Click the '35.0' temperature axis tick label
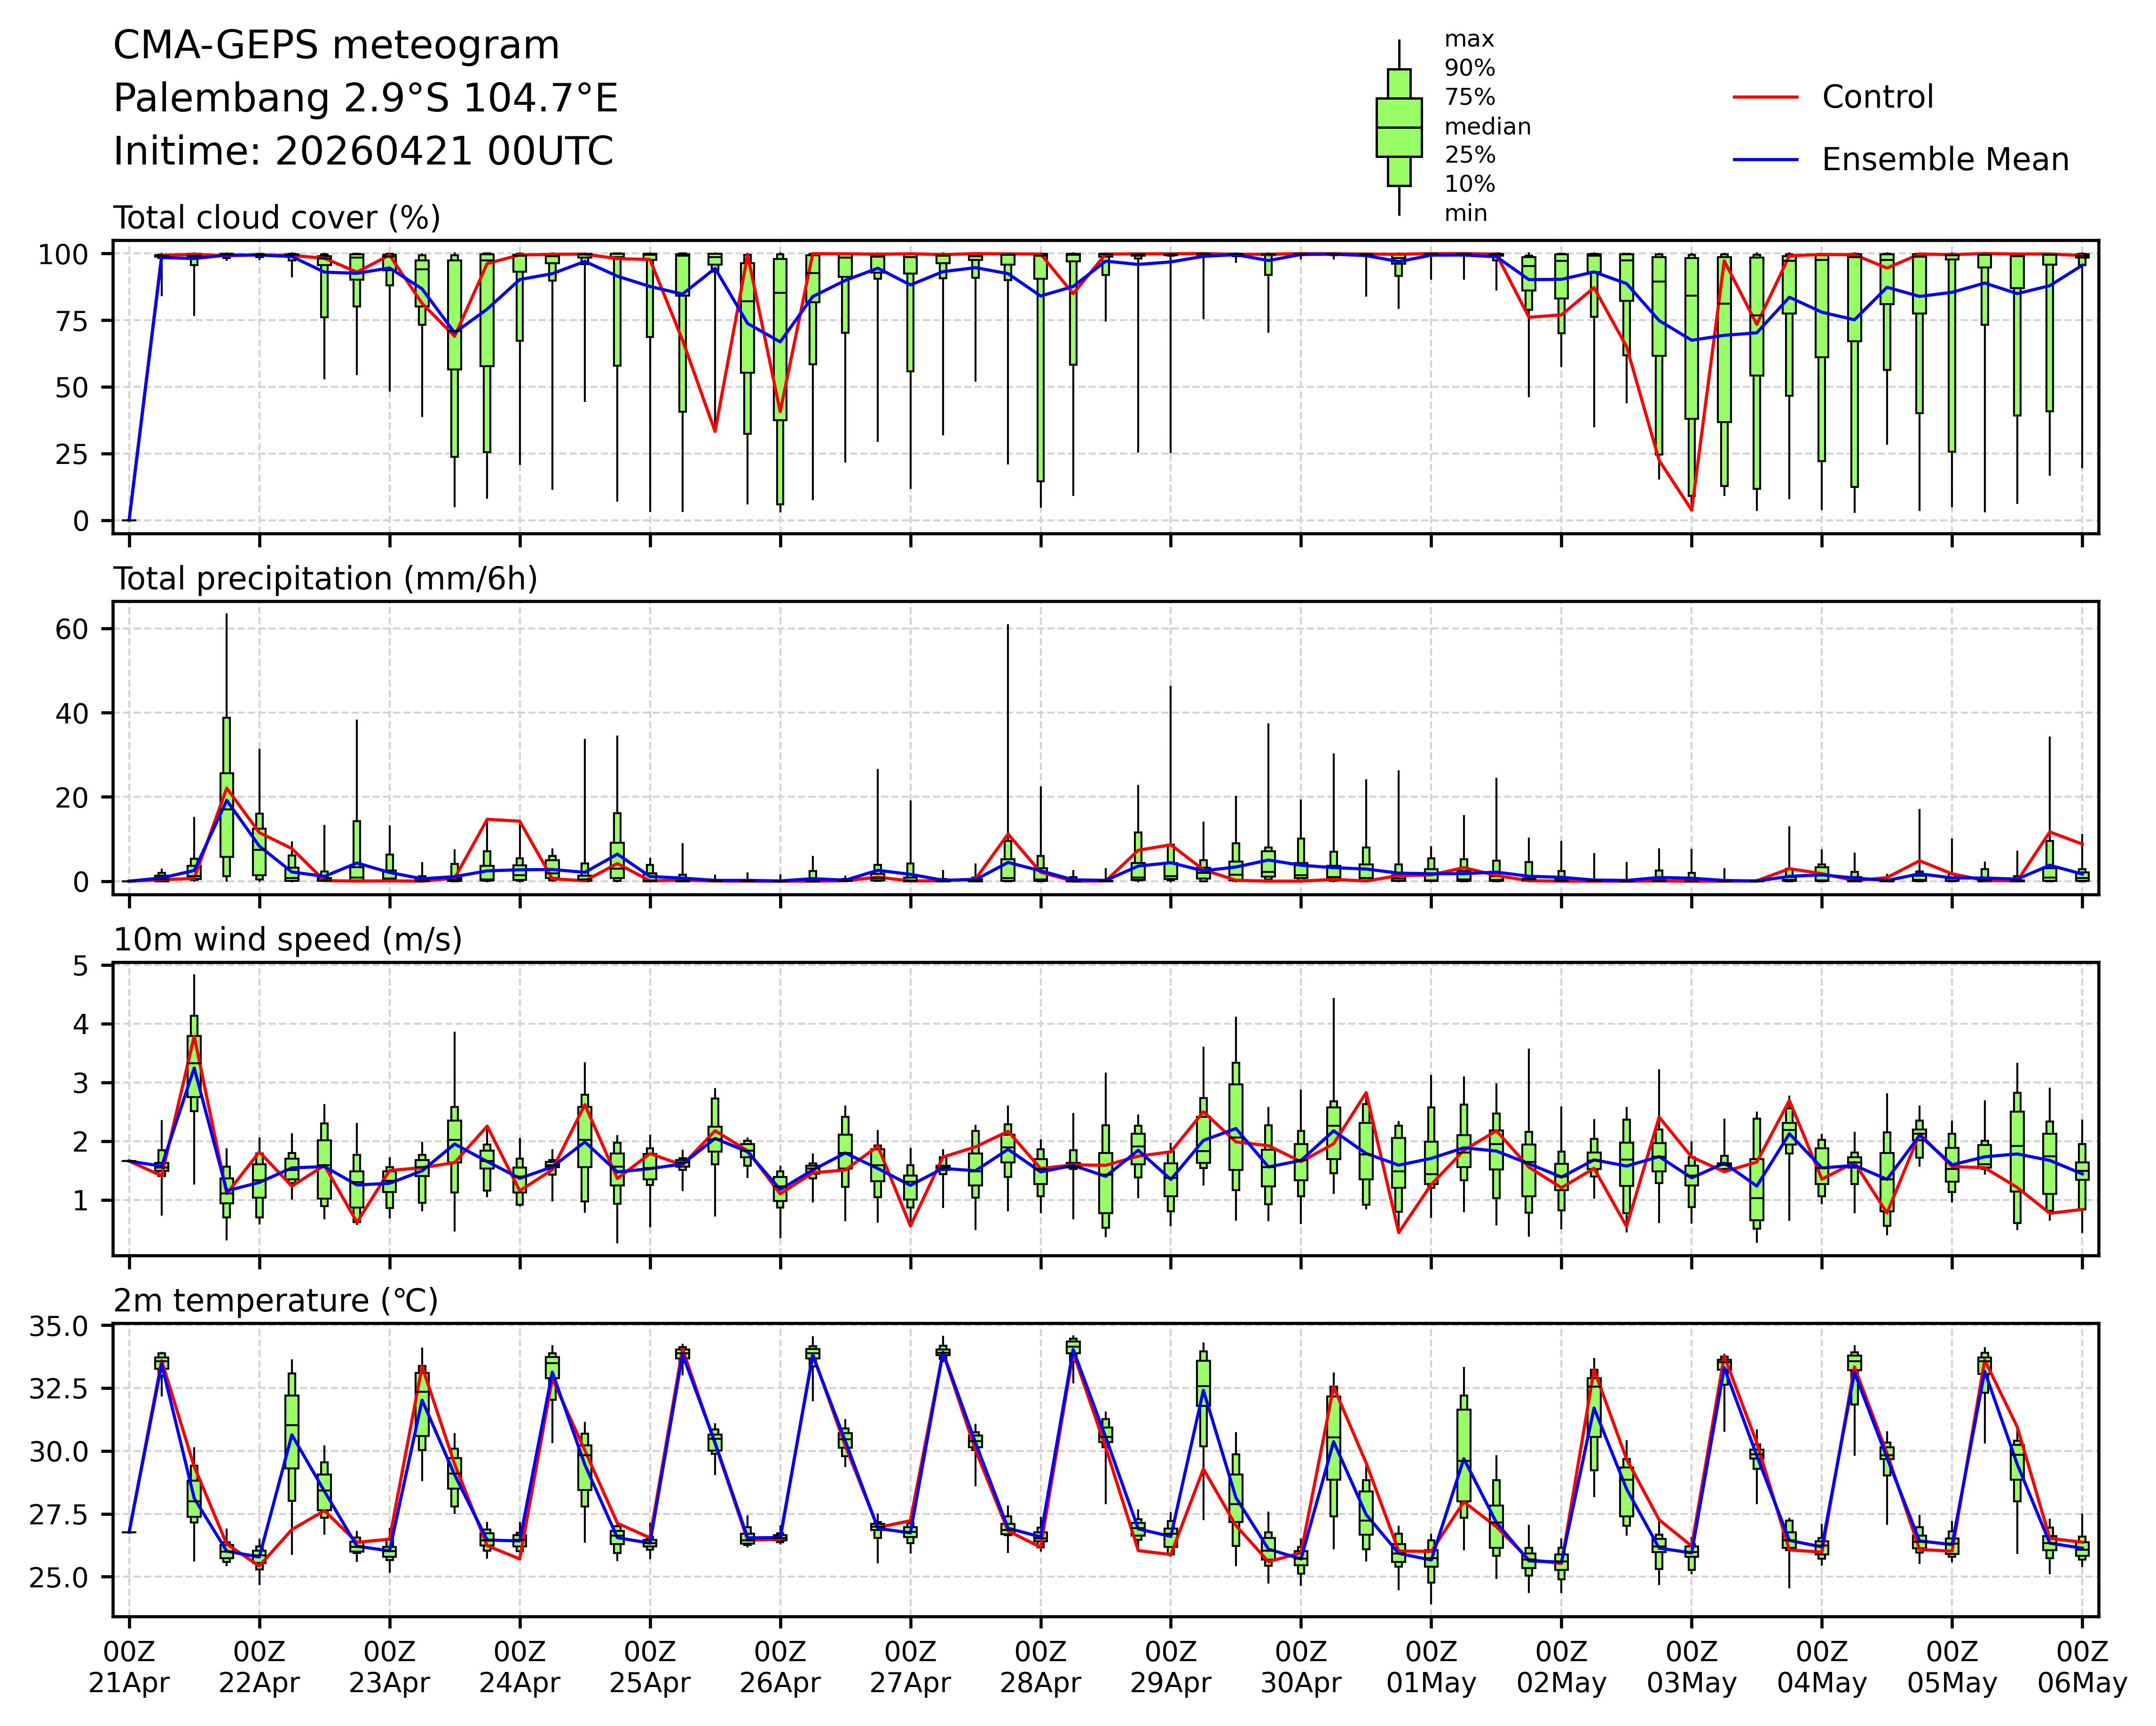 point(59,1326)
